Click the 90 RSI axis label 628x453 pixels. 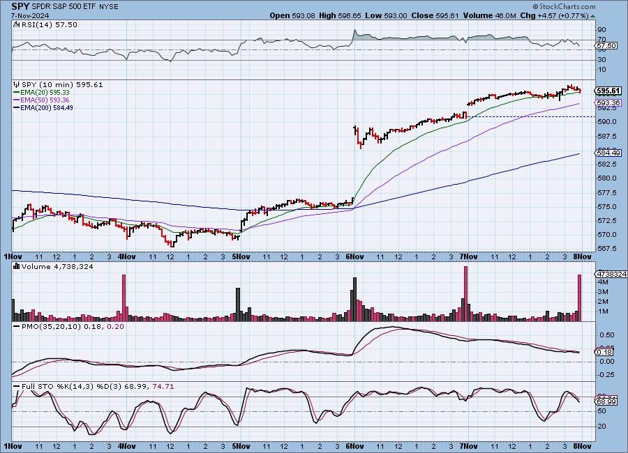point(602,29)
